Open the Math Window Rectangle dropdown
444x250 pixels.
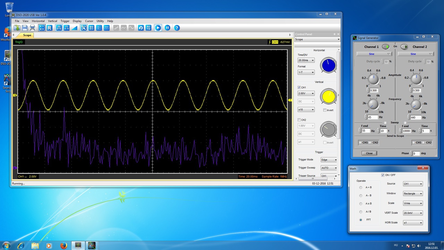(413, 193)
